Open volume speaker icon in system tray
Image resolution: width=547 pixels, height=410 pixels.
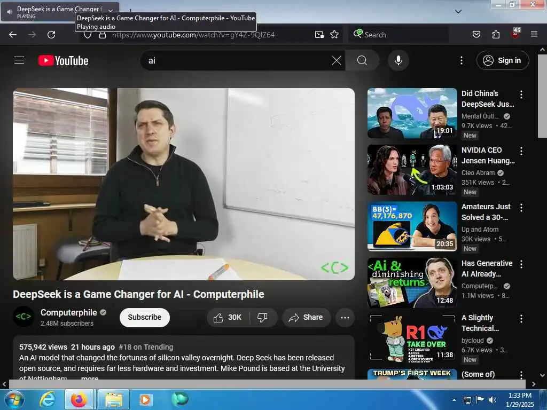[493, 400]
